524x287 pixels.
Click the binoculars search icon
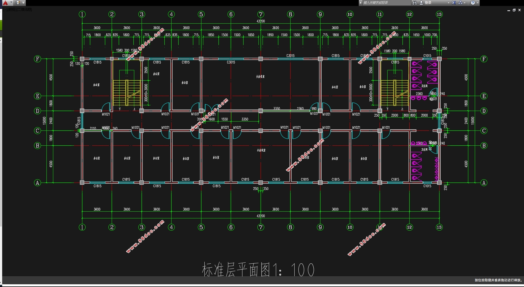click(415, 3)
